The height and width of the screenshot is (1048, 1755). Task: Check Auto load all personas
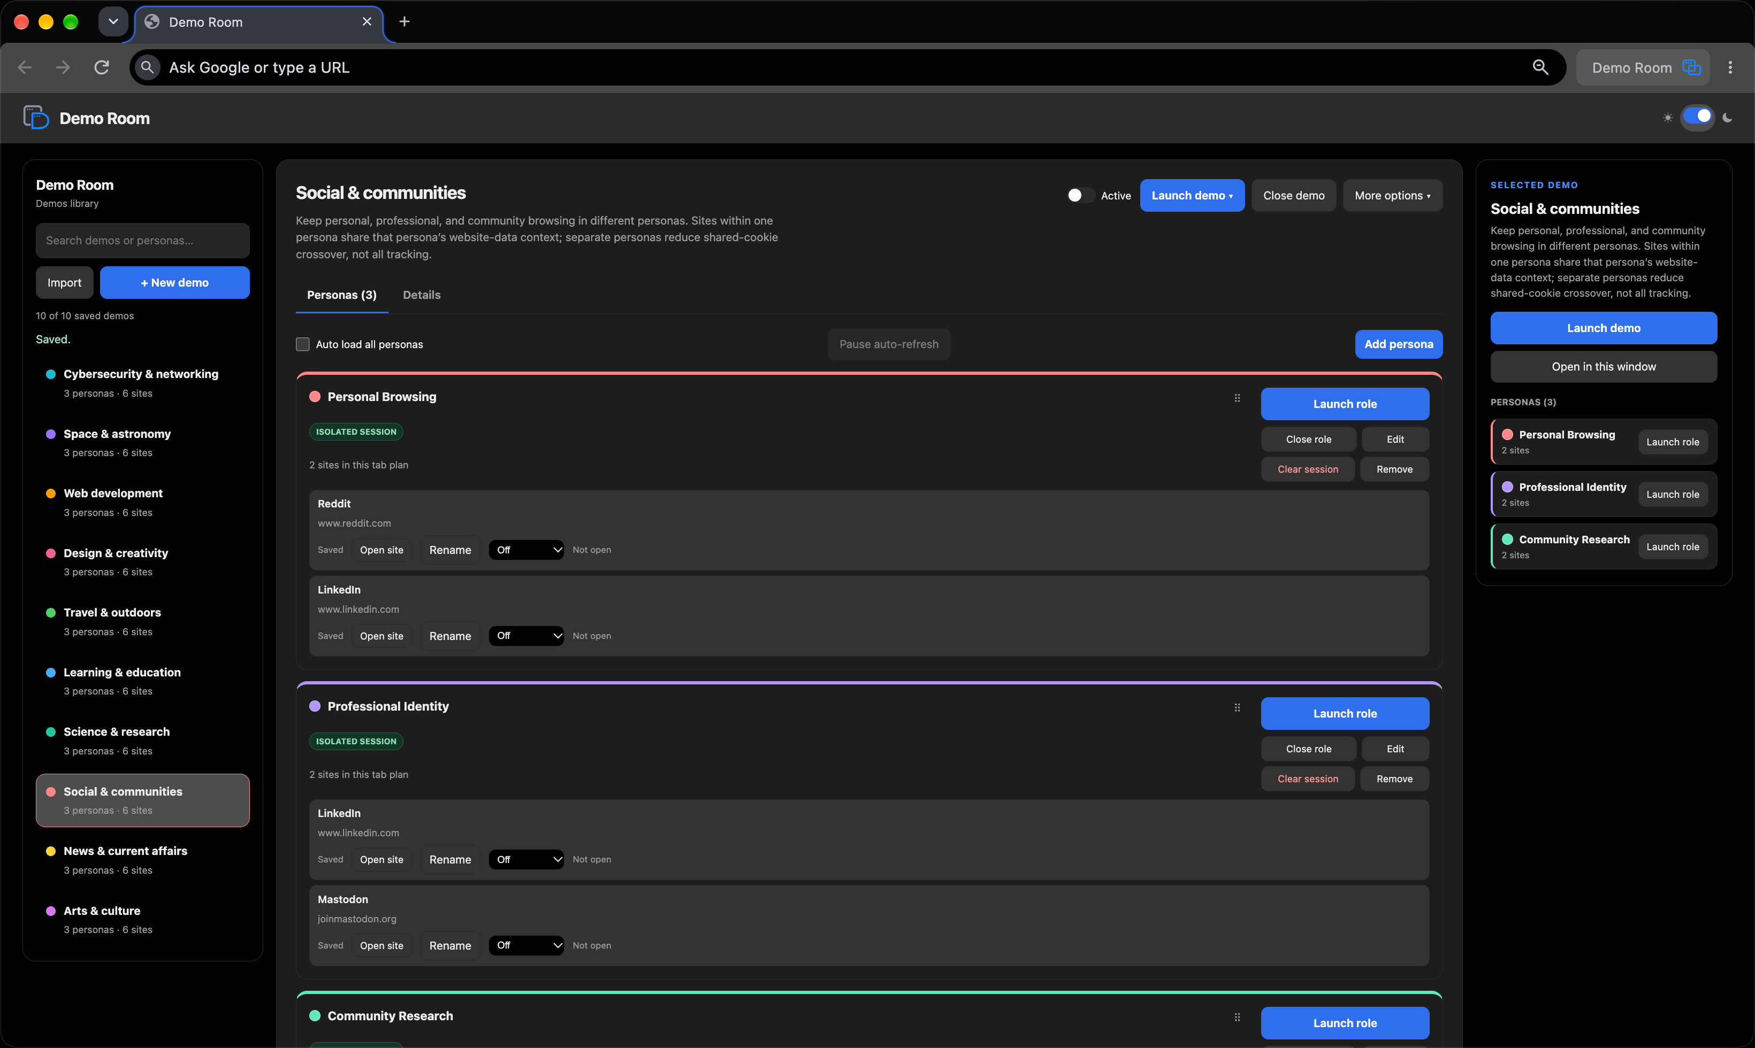(x=302, y=344)
